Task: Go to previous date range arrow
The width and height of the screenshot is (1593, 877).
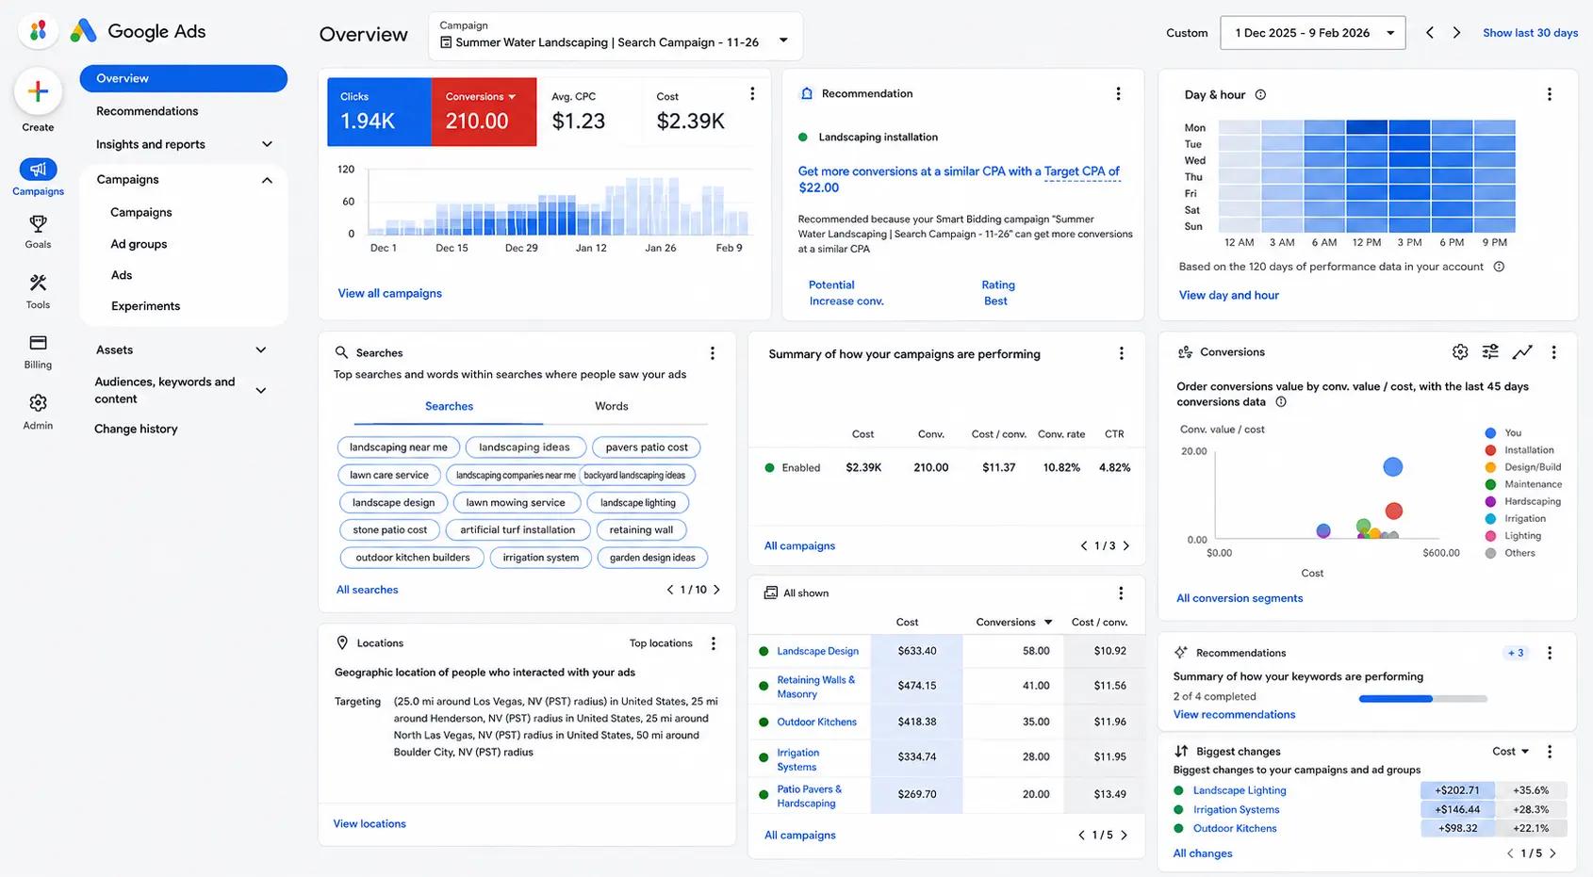Action: point(1430,33)
